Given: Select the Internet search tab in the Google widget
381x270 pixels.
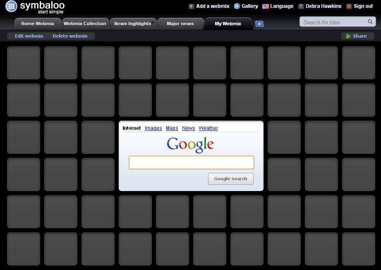Looking at the screenshot, I should click(x=132, y=128).
